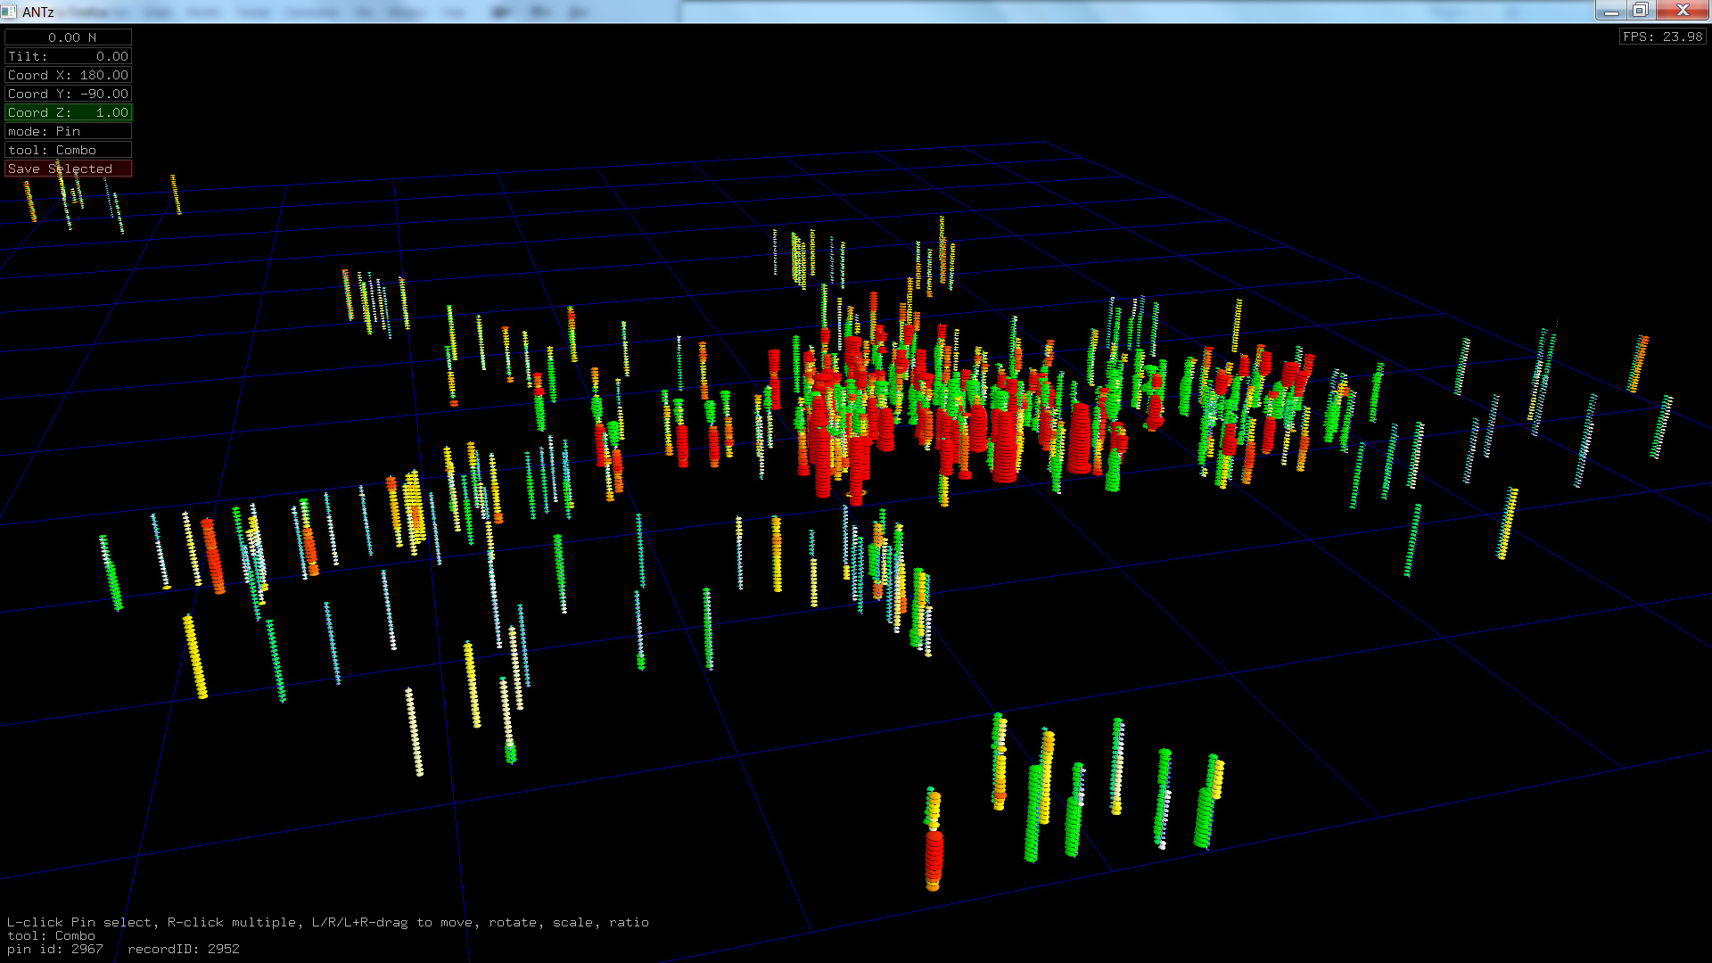1712x963 pixels.
Task: Select the cream-colored pin in lower left
Action: 414,731
